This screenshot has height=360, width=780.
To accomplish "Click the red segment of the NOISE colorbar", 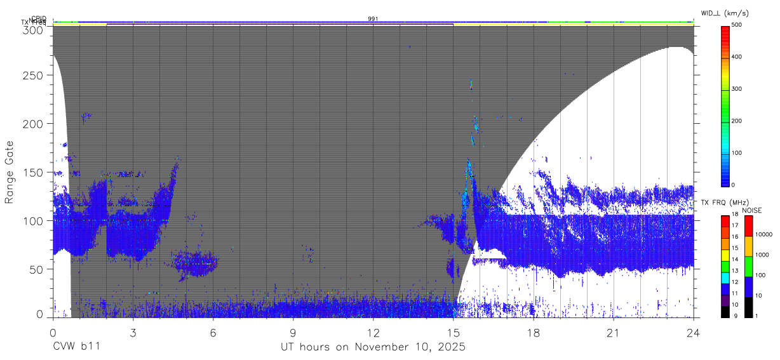I will 748,226.
